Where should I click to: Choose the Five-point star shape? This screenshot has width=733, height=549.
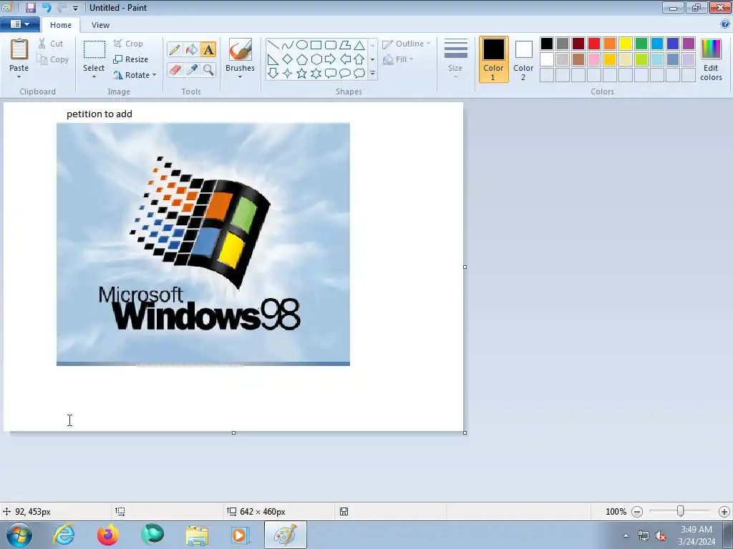click(302, 74)
